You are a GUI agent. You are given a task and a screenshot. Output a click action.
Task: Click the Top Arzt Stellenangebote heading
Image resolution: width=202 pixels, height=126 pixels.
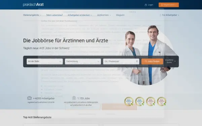pos(37,117)
